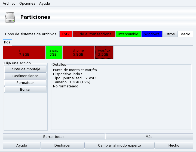Screen dimensions: 196x152
Task: Open the Ayuda menu
Action: [44, 4]
